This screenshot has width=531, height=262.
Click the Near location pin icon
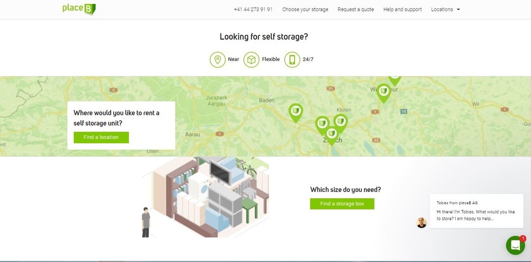tap(217, 59)
